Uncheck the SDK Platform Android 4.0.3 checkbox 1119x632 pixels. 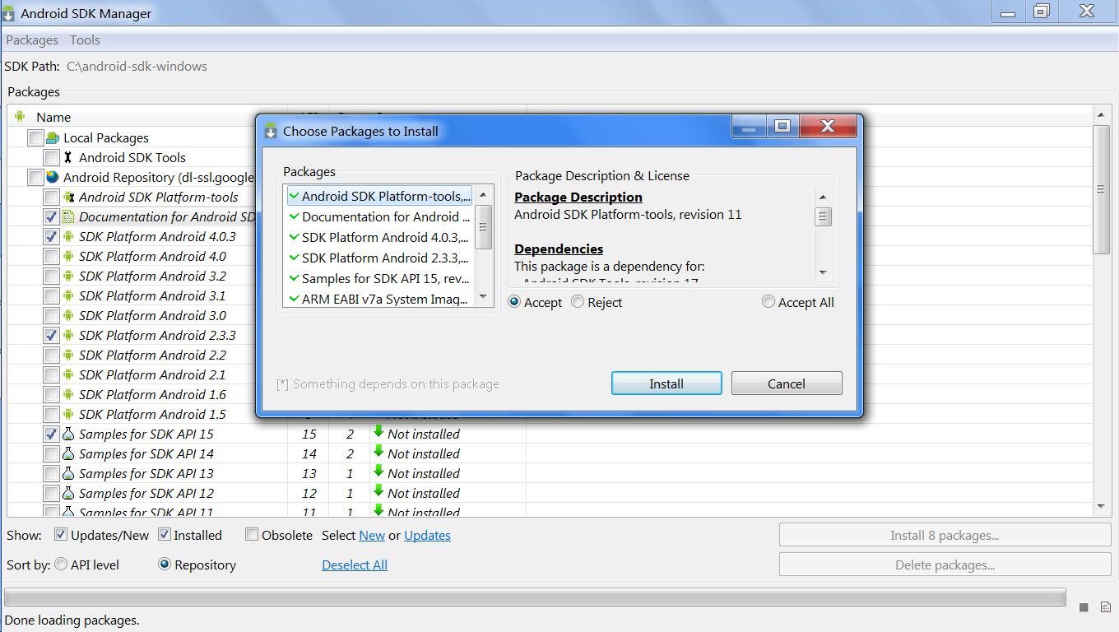[x=51, y=236]
